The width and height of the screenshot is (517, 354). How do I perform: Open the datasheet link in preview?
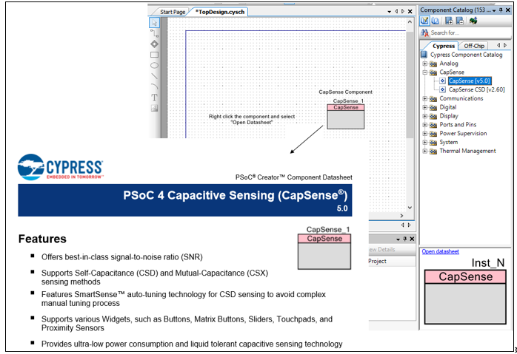coord(440,251)
